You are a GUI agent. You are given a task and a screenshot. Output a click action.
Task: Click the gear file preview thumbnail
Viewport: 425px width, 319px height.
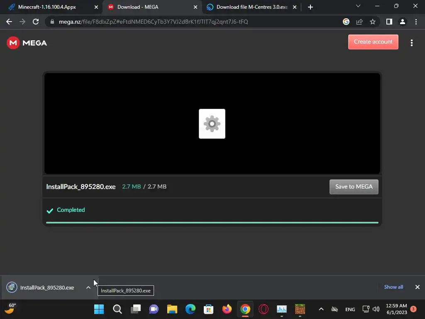point(212,124)
